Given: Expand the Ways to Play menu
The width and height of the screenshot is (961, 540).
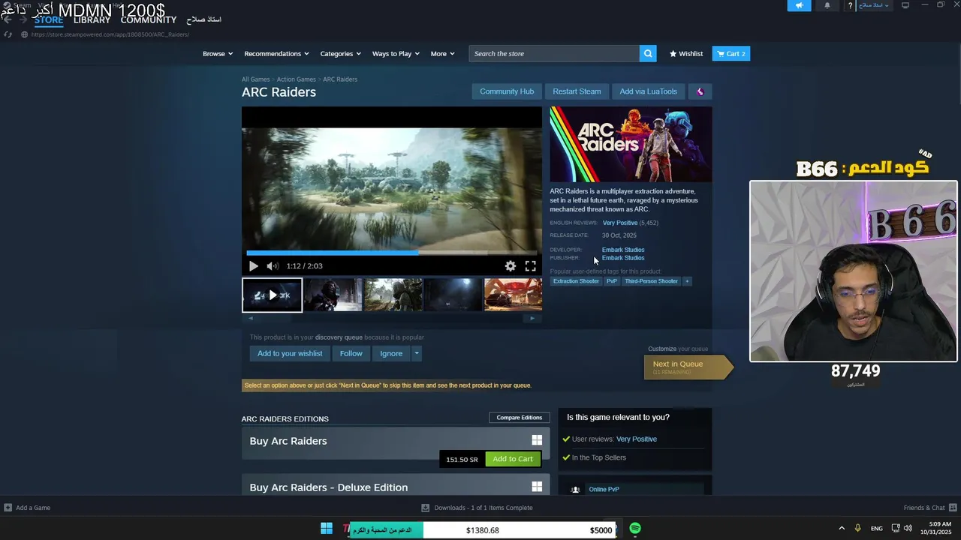Looking at the screenshot, I should tap(396, 53).
